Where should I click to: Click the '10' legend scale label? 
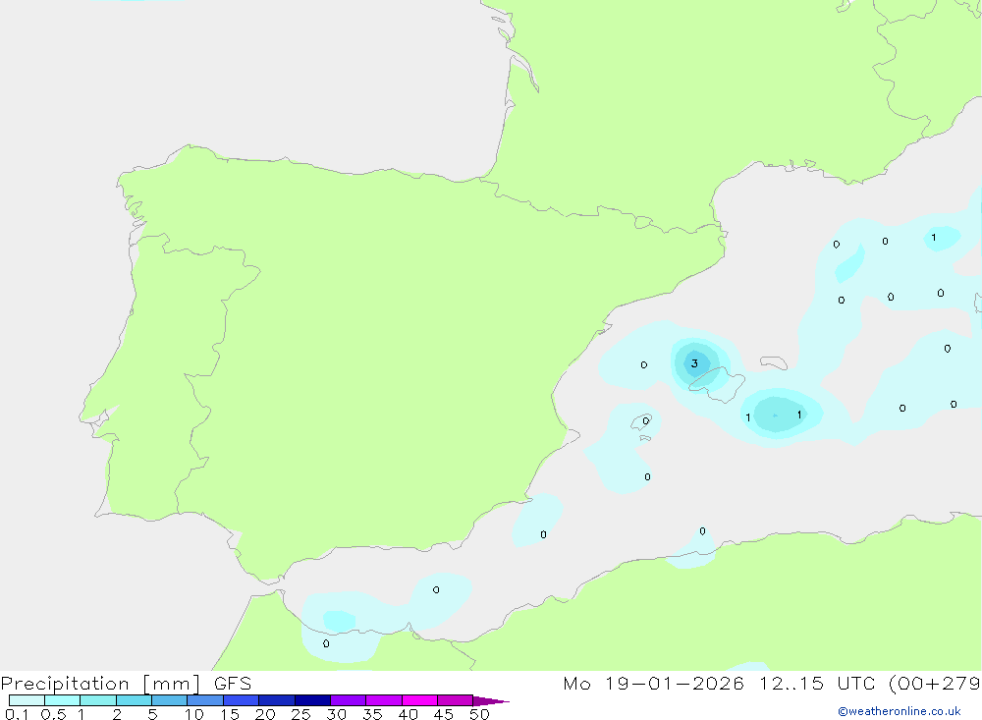[194, 714]
